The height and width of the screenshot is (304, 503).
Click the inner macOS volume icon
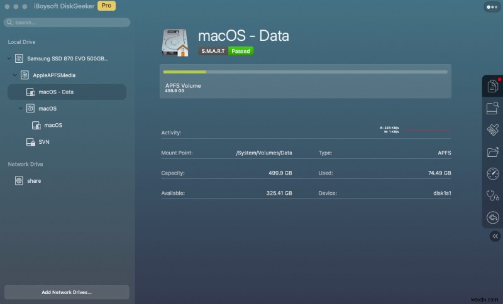coord(36,125)
